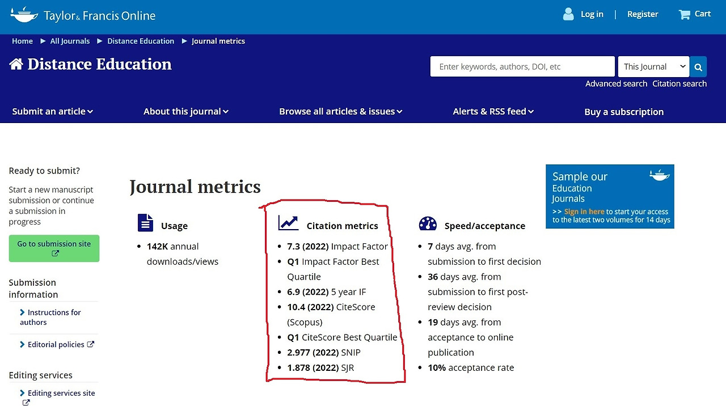Click 10.4 (2022) CiteScore text

coord(331,315)
